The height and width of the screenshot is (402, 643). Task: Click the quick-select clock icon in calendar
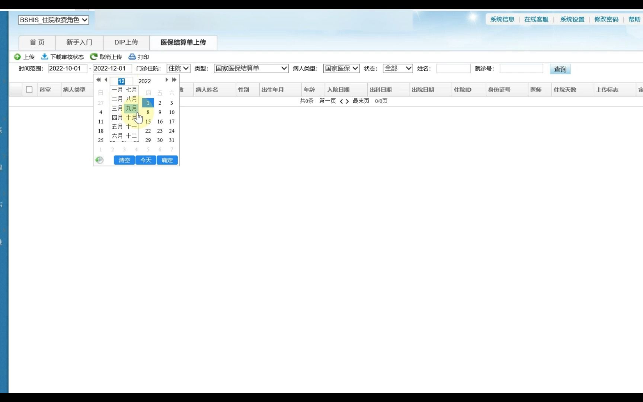[99, 160]
